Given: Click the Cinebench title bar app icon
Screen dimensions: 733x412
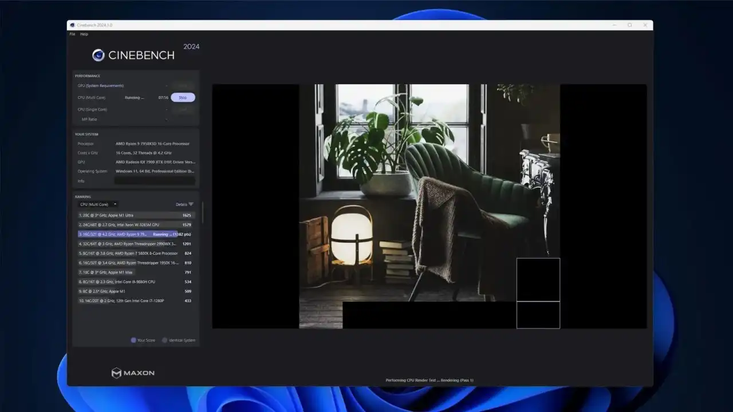Looking at the screenshot, I should pos(72,25).
